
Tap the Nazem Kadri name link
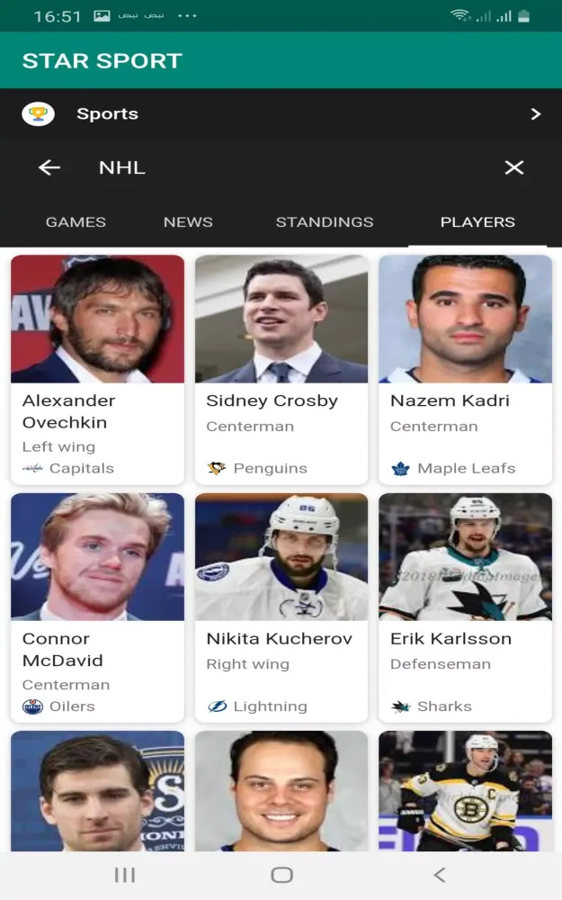click(450, 400)
